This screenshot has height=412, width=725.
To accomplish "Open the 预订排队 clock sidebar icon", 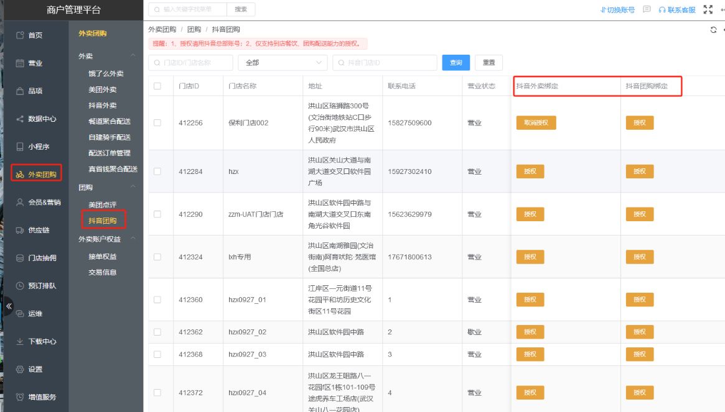I will (x=20, y=286).
